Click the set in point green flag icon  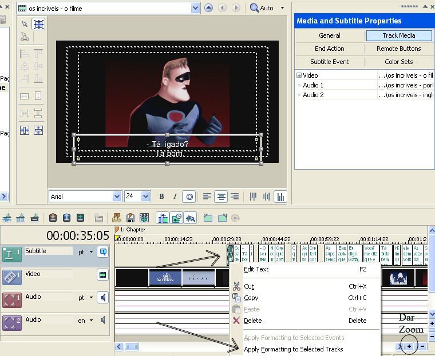point(208,218)
